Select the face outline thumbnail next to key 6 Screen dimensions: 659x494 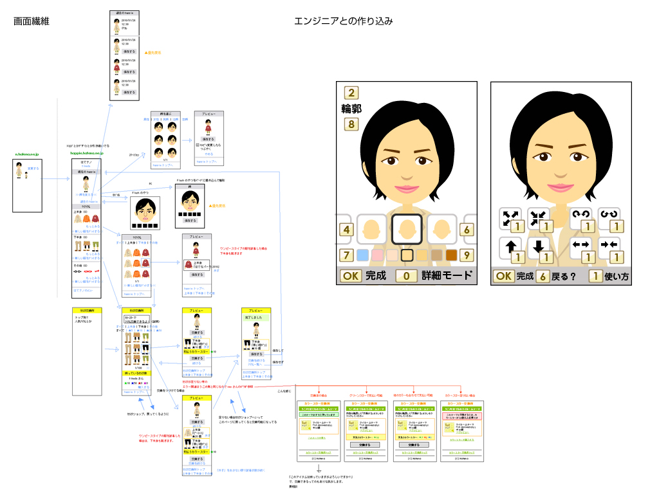coord(442,229)
